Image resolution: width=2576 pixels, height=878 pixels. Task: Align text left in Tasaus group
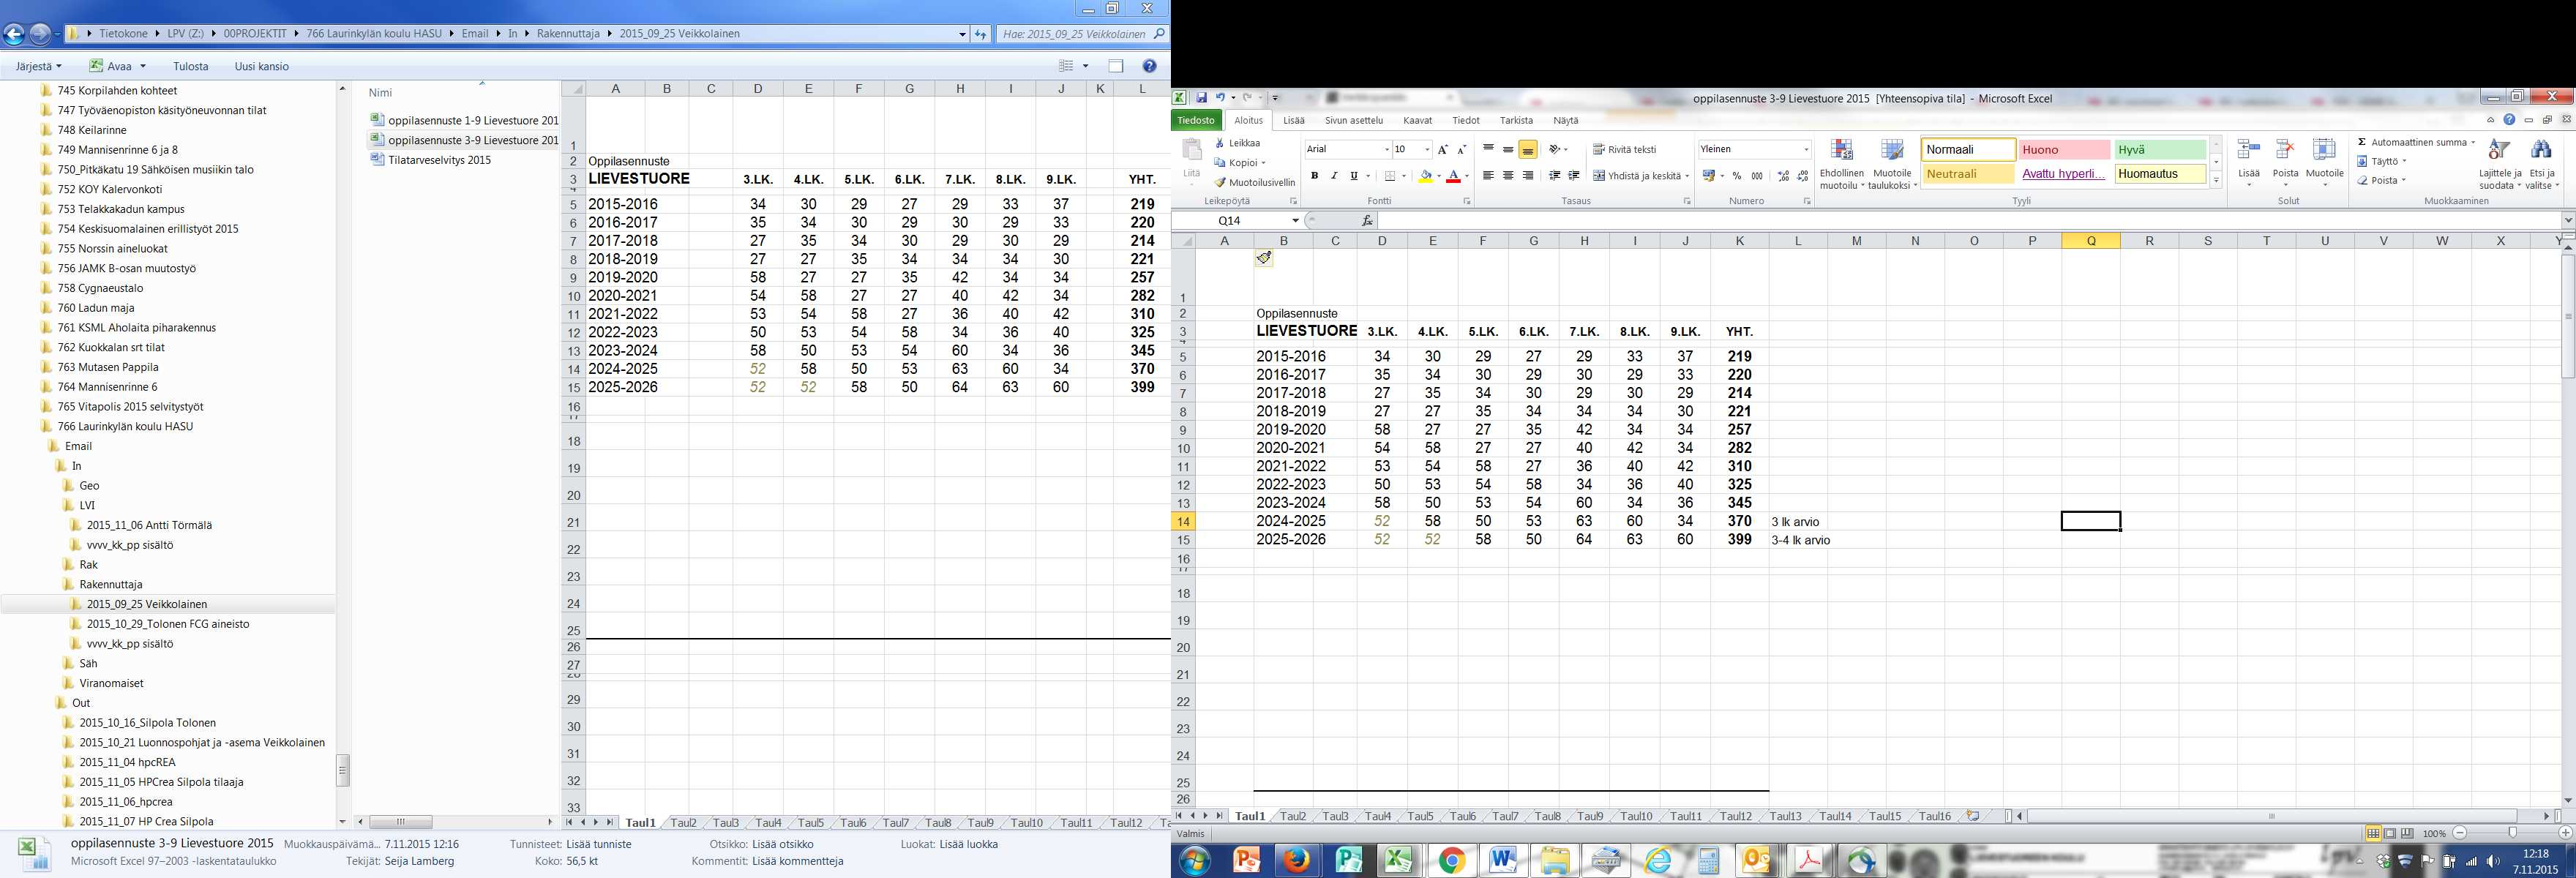[x=1488, y=176]
